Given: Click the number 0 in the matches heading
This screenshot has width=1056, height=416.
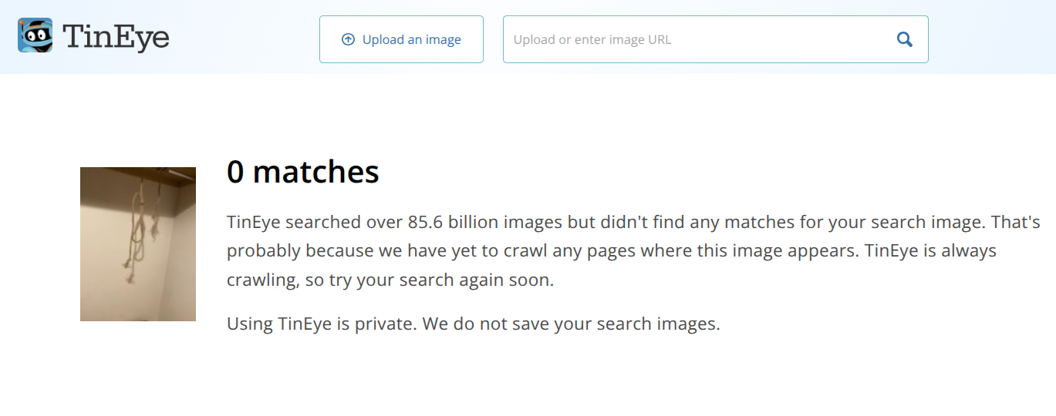Looking at the screenshot, I should [236, 172].
